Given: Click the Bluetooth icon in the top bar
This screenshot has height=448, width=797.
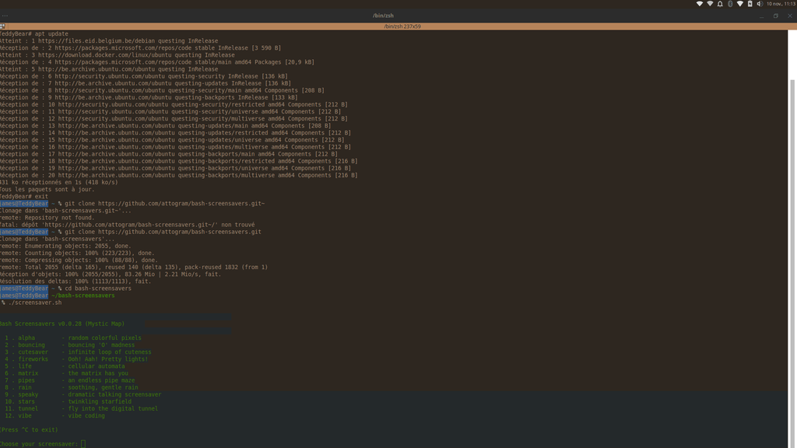Looking at the screenshot, I should pyautogui.click(x=730, y=4).
